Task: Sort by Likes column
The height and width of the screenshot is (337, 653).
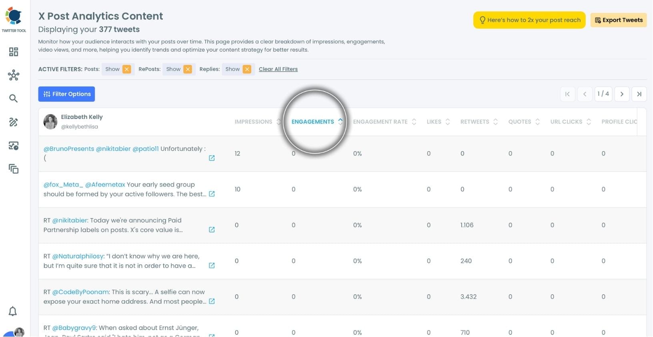Action: pyautogui.click(x=438, y=122)
